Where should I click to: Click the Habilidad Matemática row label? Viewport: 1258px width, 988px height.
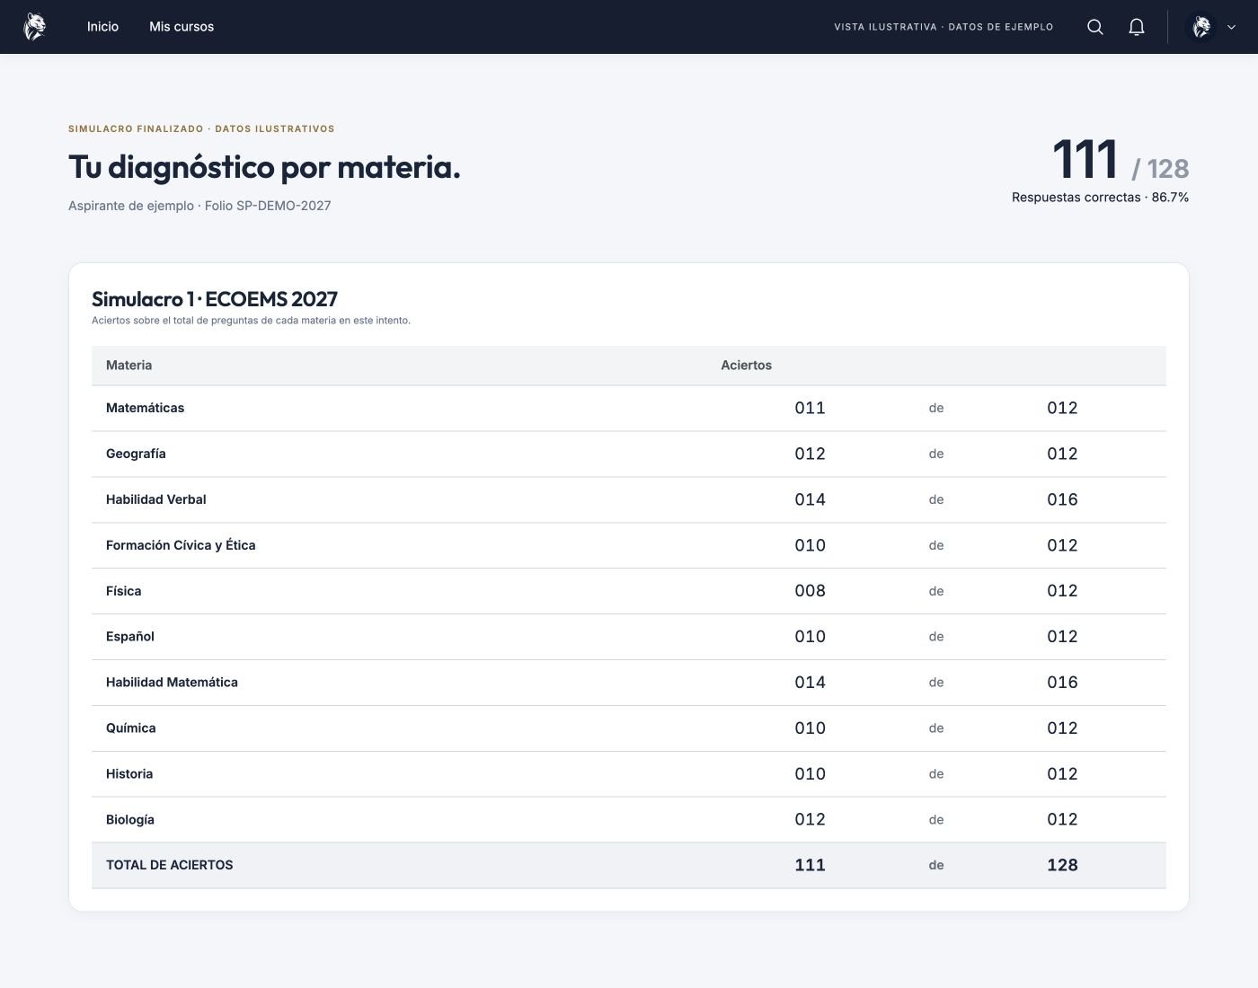coord(172,683)
